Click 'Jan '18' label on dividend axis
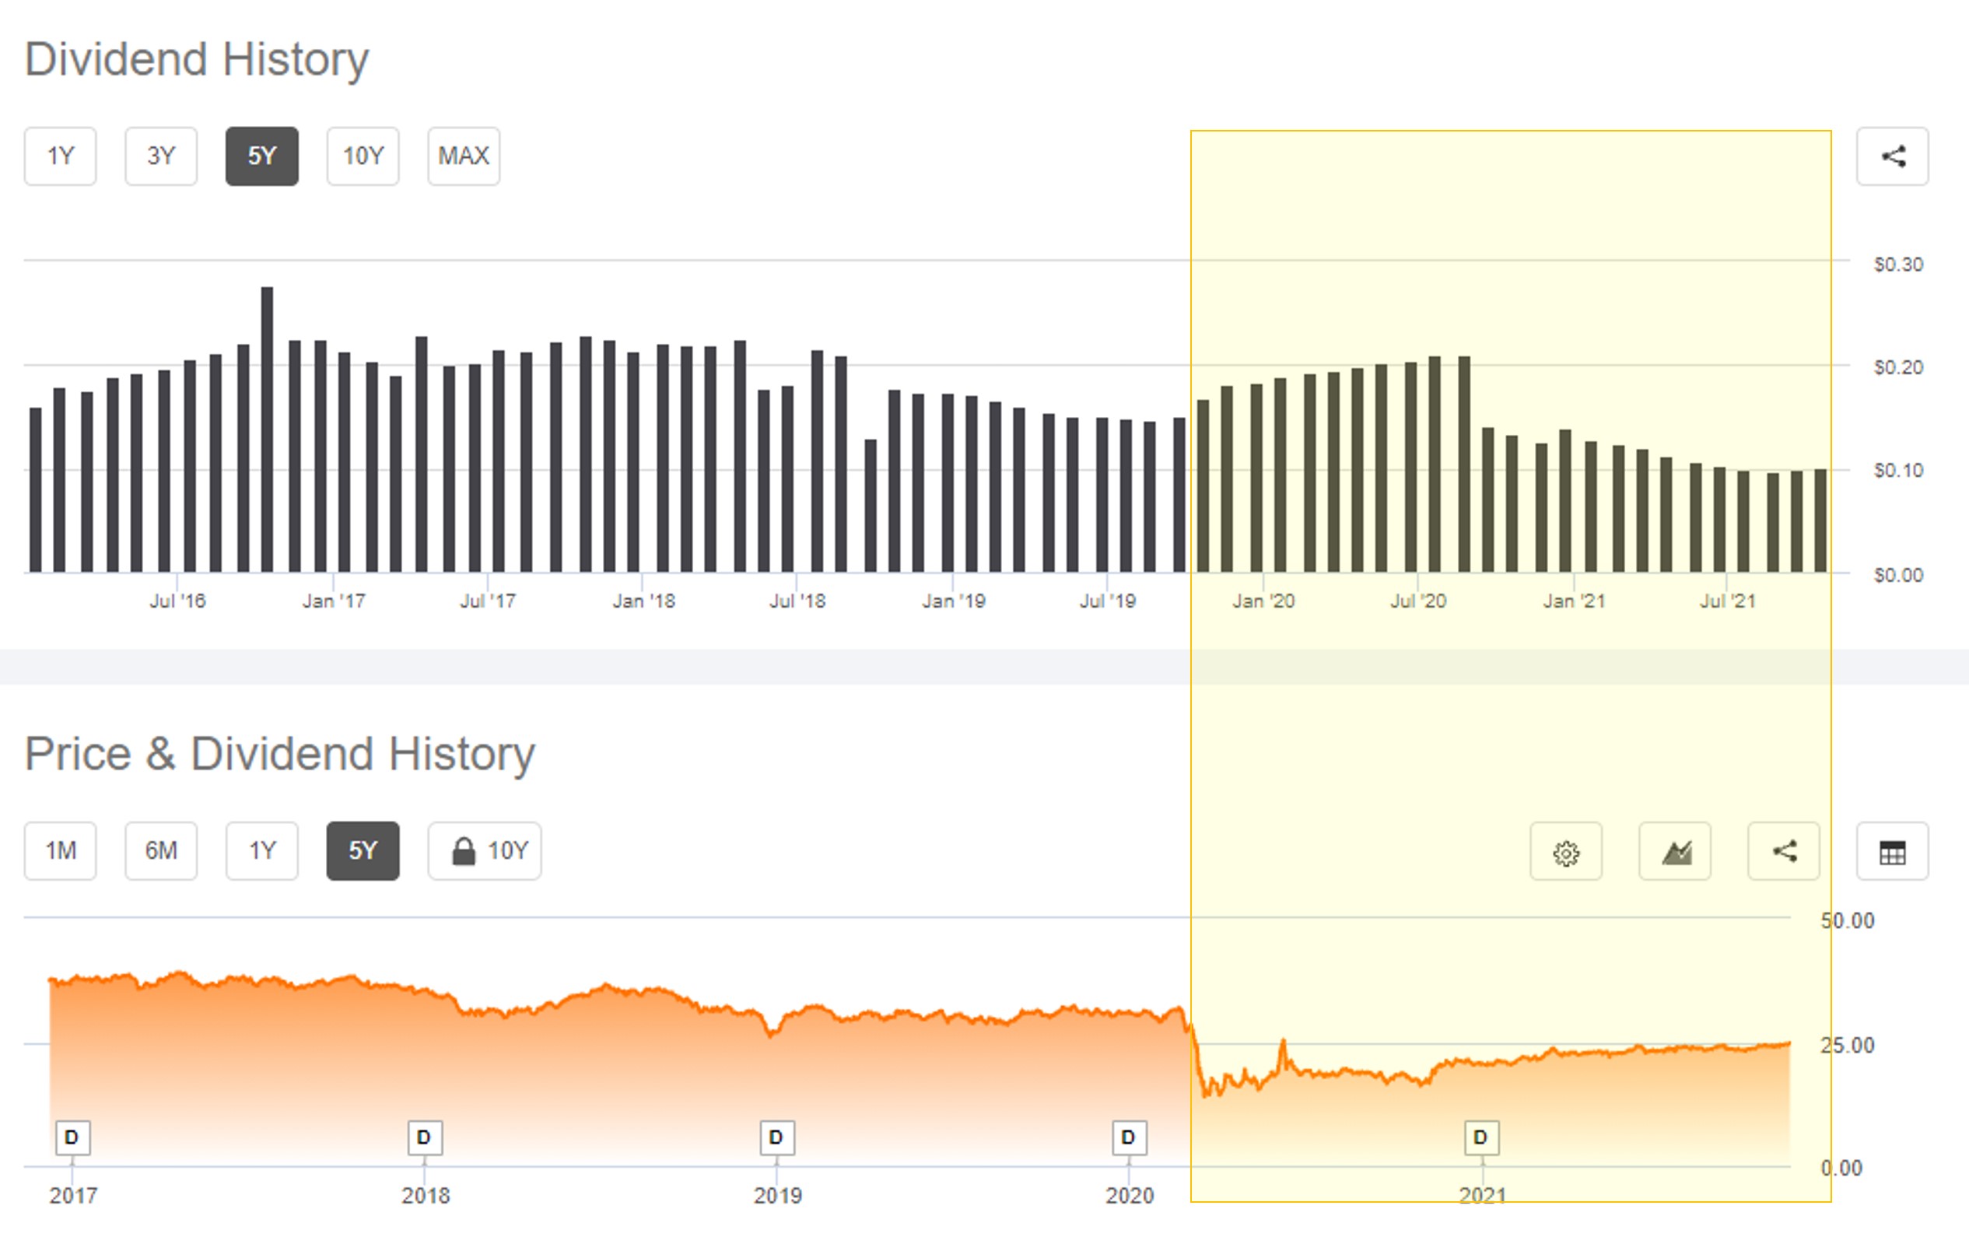The width and height of the screenshot is (1969, 1237). click(x=643, y=601)
